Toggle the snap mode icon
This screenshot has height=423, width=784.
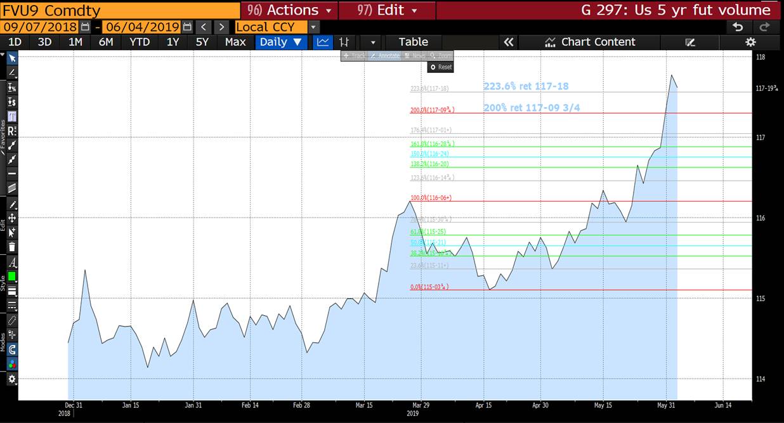pos(12,335)
